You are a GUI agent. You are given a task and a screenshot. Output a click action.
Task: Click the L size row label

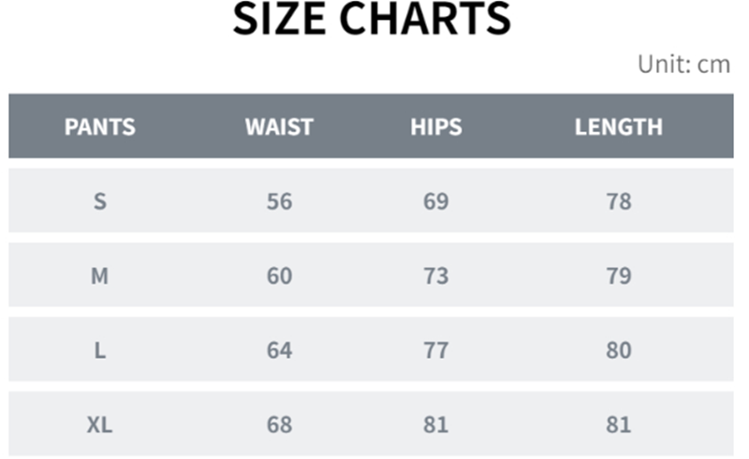99,350
